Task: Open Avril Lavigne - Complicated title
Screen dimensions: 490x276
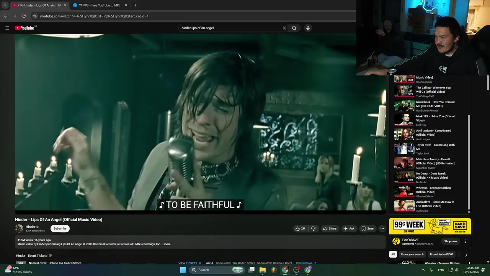Action: 433,133
